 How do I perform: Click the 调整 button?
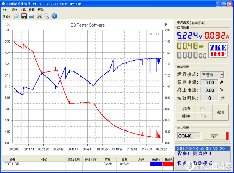pyautogui.click(x=204, y=116)
